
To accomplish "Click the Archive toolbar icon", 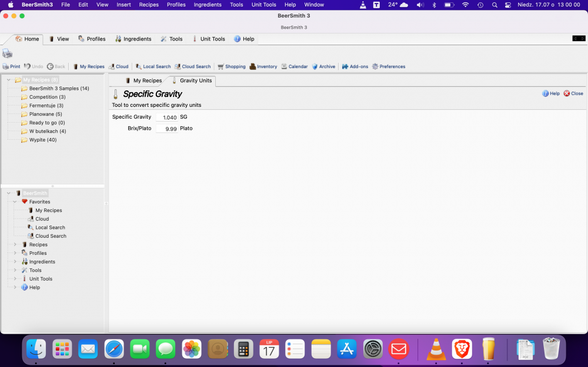I will point(323,66).
